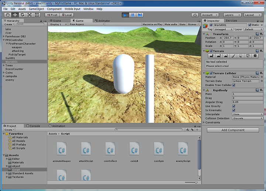Click search by type icon in Project
266x191 pixels.
point(187,130)
